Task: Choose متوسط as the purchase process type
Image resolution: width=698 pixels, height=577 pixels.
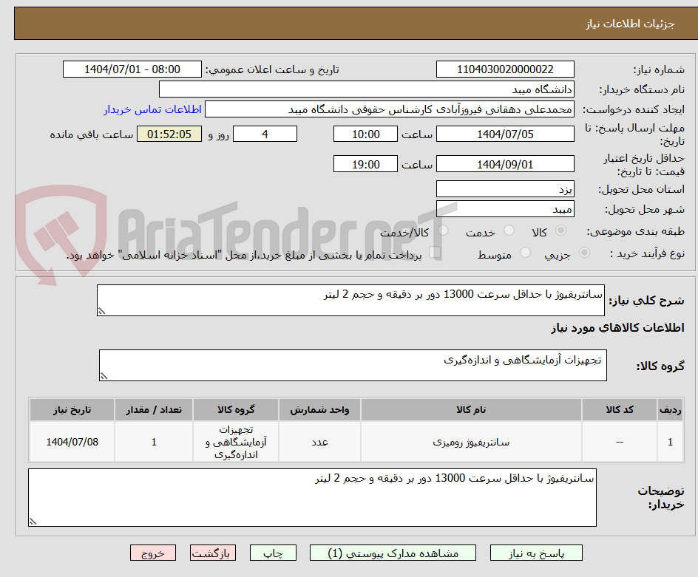Action: click(525, 251)
